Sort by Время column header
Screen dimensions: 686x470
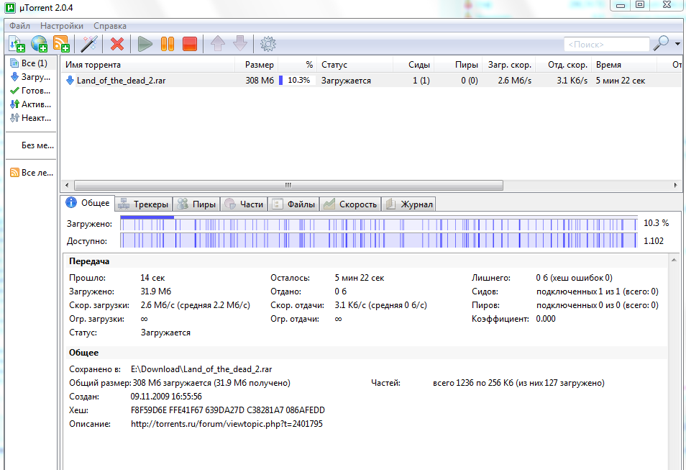pos(624,65)
